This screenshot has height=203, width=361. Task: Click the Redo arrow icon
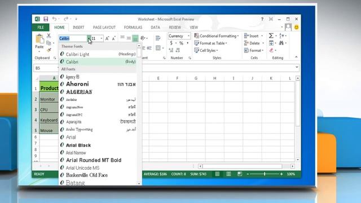pos(66,19)
